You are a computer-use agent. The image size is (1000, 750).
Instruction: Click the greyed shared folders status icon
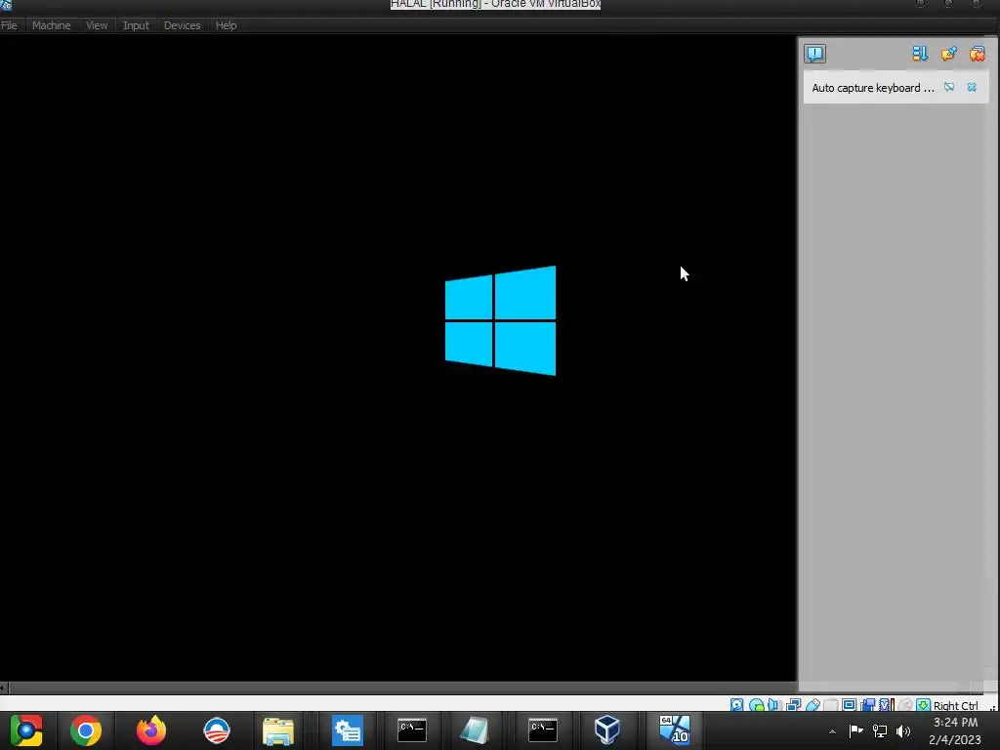(x=830, y=705)
